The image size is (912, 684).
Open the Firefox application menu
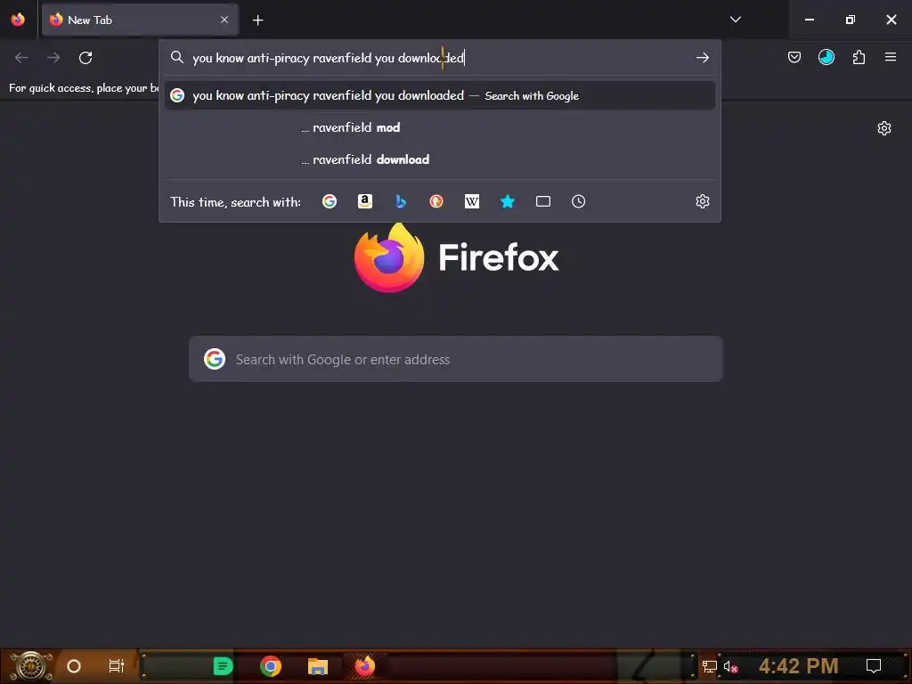[x=891, y=57]
